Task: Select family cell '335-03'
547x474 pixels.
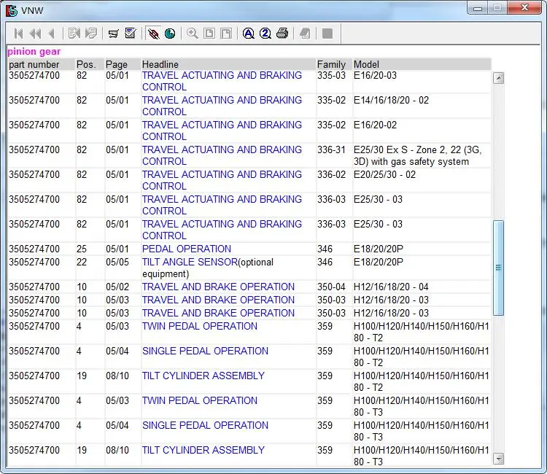Action: [331, 75]
